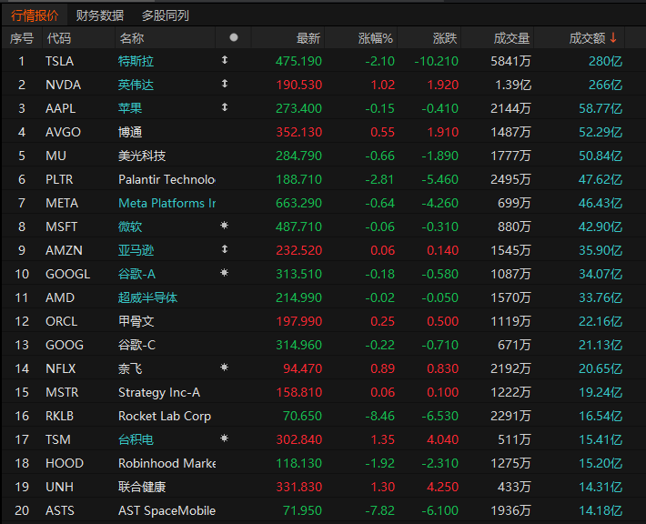Screen dimensions: 646x524
Task: Click the HOOD ticker code
Action: click(65, 463)
